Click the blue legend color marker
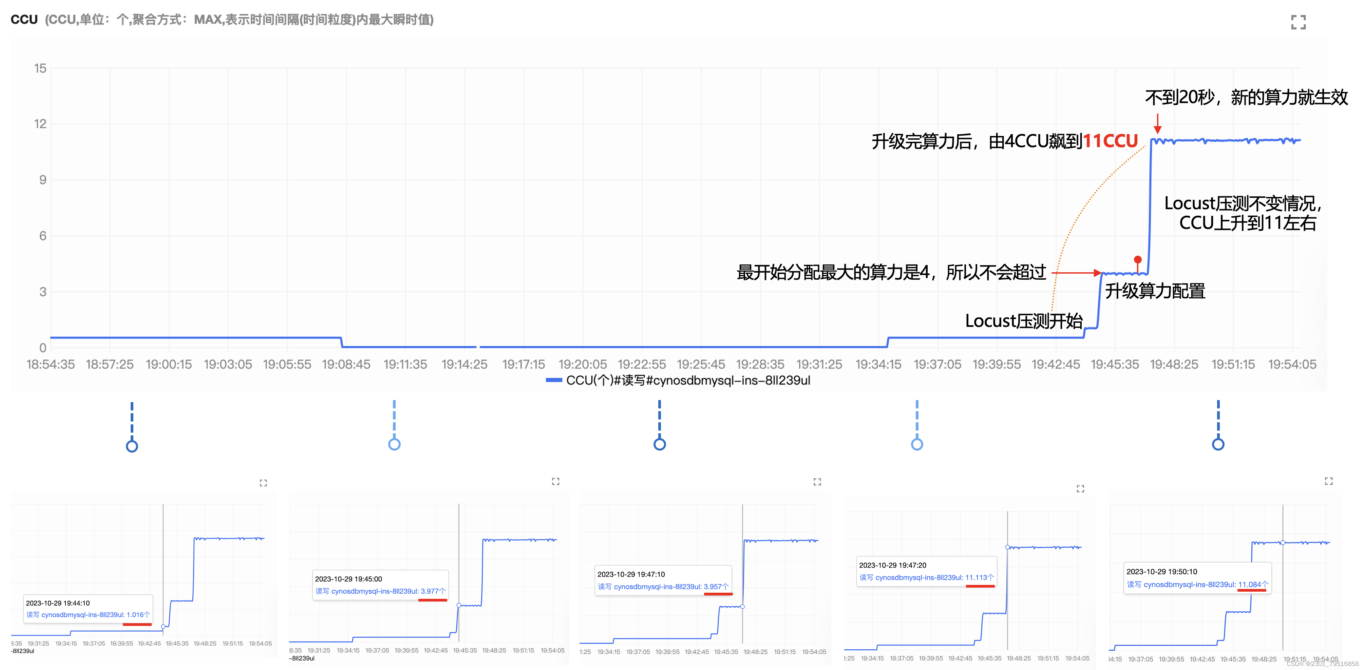Image resolution: width=1364 pixels, height=670 pixels. click(x=553, y=380)
